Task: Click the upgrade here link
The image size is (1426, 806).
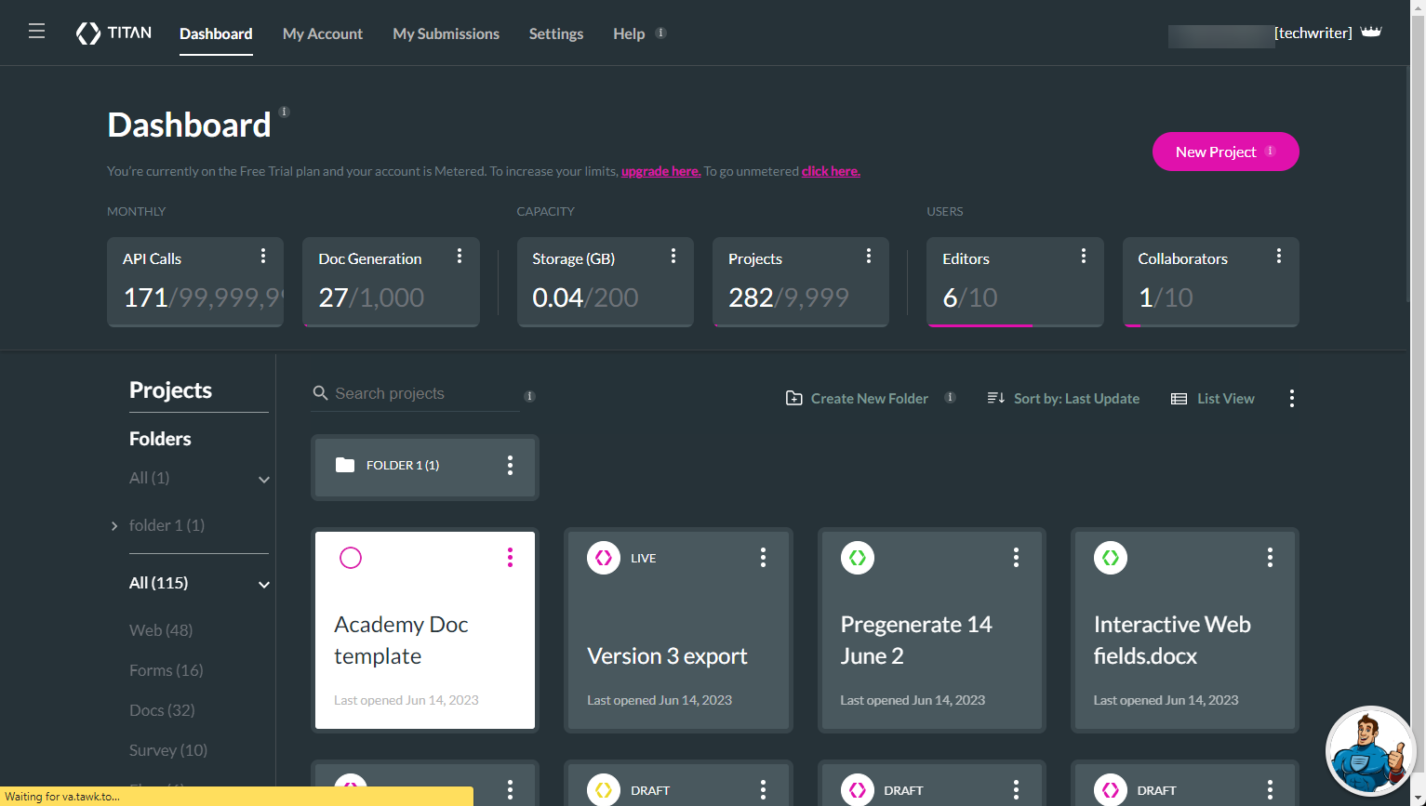Action: (660, 171)
